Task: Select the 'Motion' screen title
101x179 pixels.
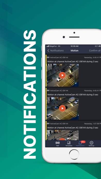Action: click(x=74, y=51)
